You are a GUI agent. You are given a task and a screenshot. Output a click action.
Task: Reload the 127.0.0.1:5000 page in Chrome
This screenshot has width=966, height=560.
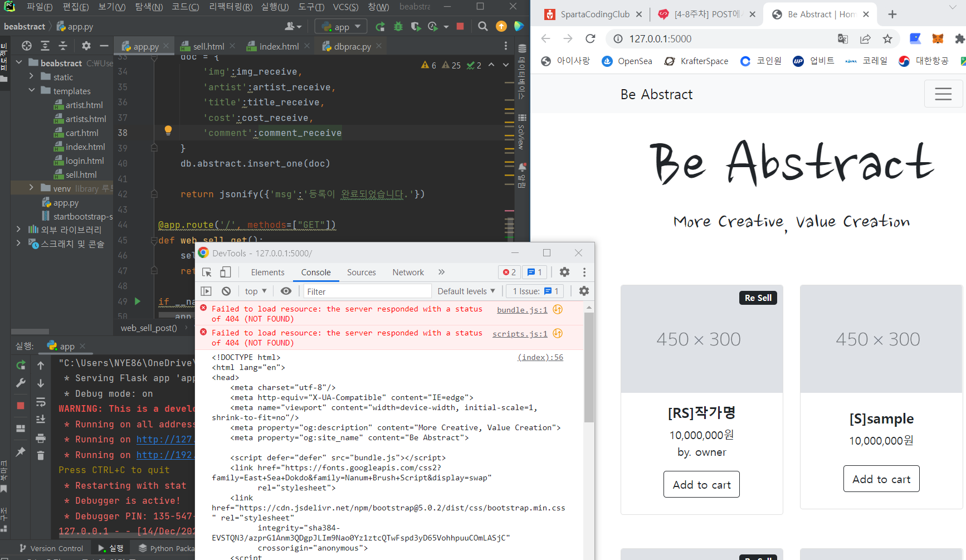[x=591, y=38]
